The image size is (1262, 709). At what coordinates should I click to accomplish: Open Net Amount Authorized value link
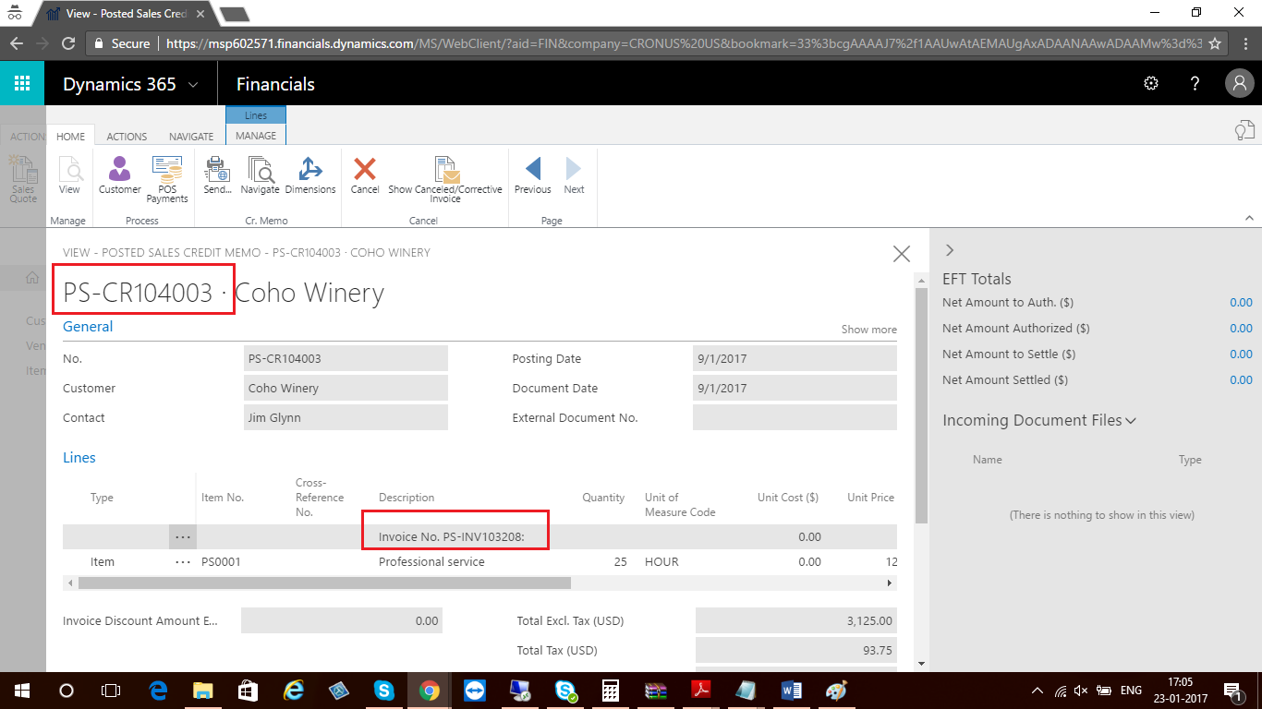pyautogui.click(x=1241, y=329)
